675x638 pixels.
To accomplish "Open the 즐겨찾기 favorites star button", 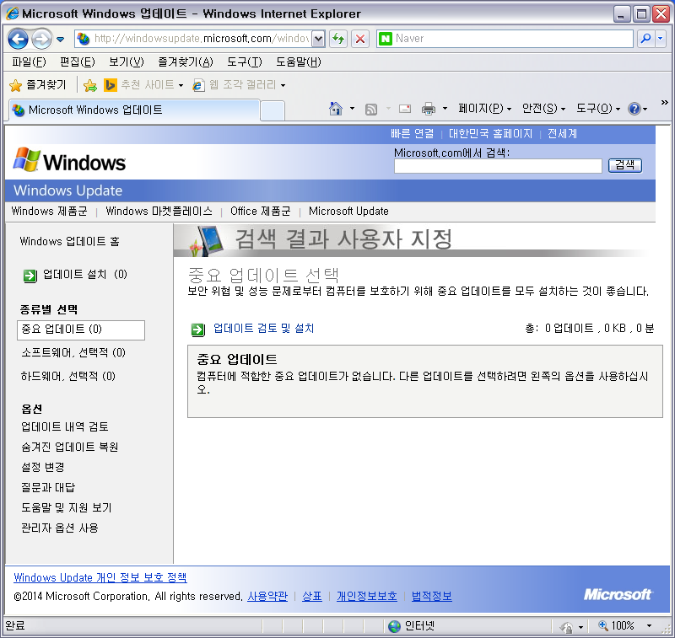I will pos(38,84).
